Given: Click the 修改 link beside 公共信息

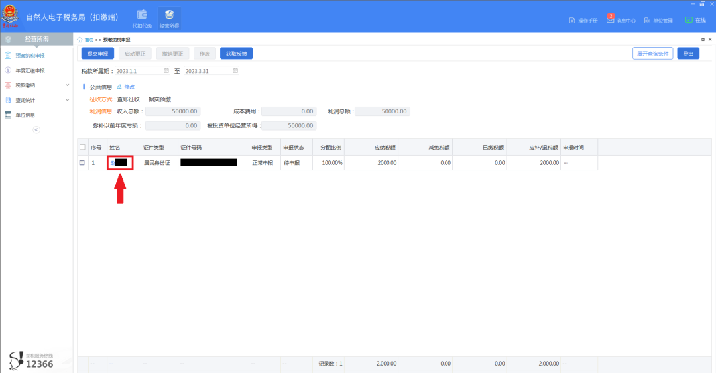Looking at the screenshot, I should click(x=130, y=87).
